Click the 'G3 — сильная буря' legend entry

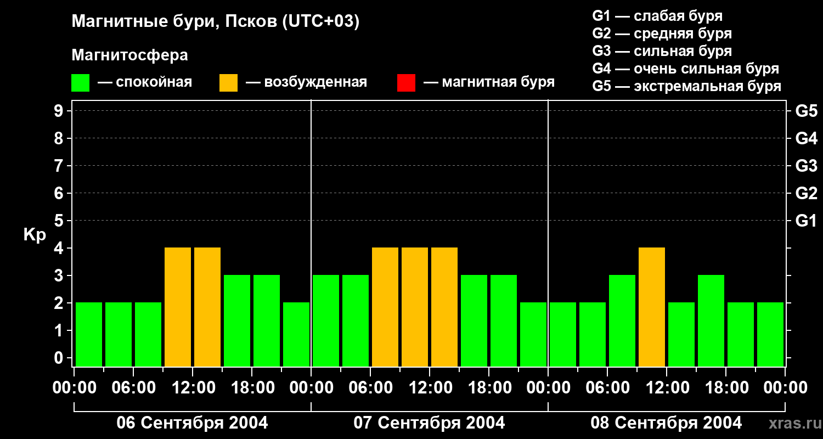[662, 51]
